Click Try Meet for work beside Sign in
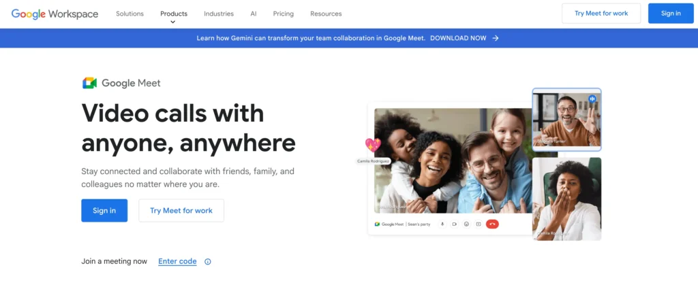Screen dimensions: 698x287 (181, 211)
